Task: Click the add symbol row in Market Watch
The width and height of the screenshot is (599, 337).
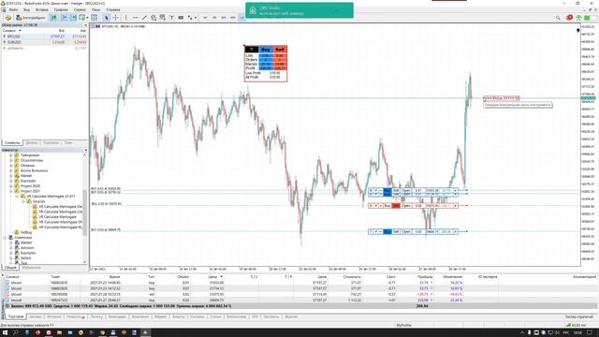Action: (45, 48)
